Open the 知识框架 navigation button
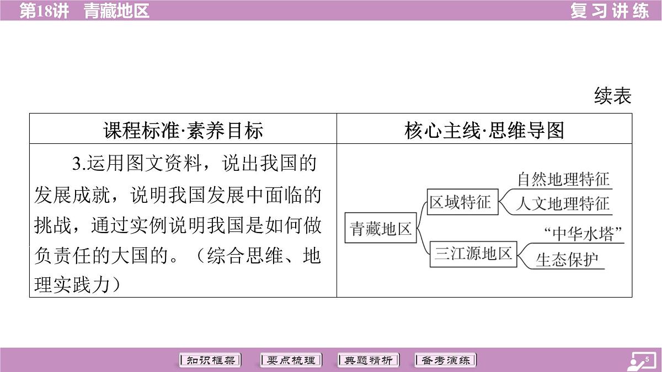 pyautogui.click(x=210, y=360)
